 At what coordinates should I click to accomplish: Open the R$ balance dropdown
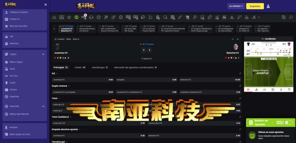[236, 6]
